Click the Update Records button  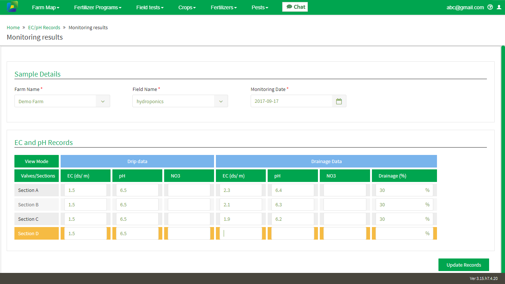pos(464,265)
